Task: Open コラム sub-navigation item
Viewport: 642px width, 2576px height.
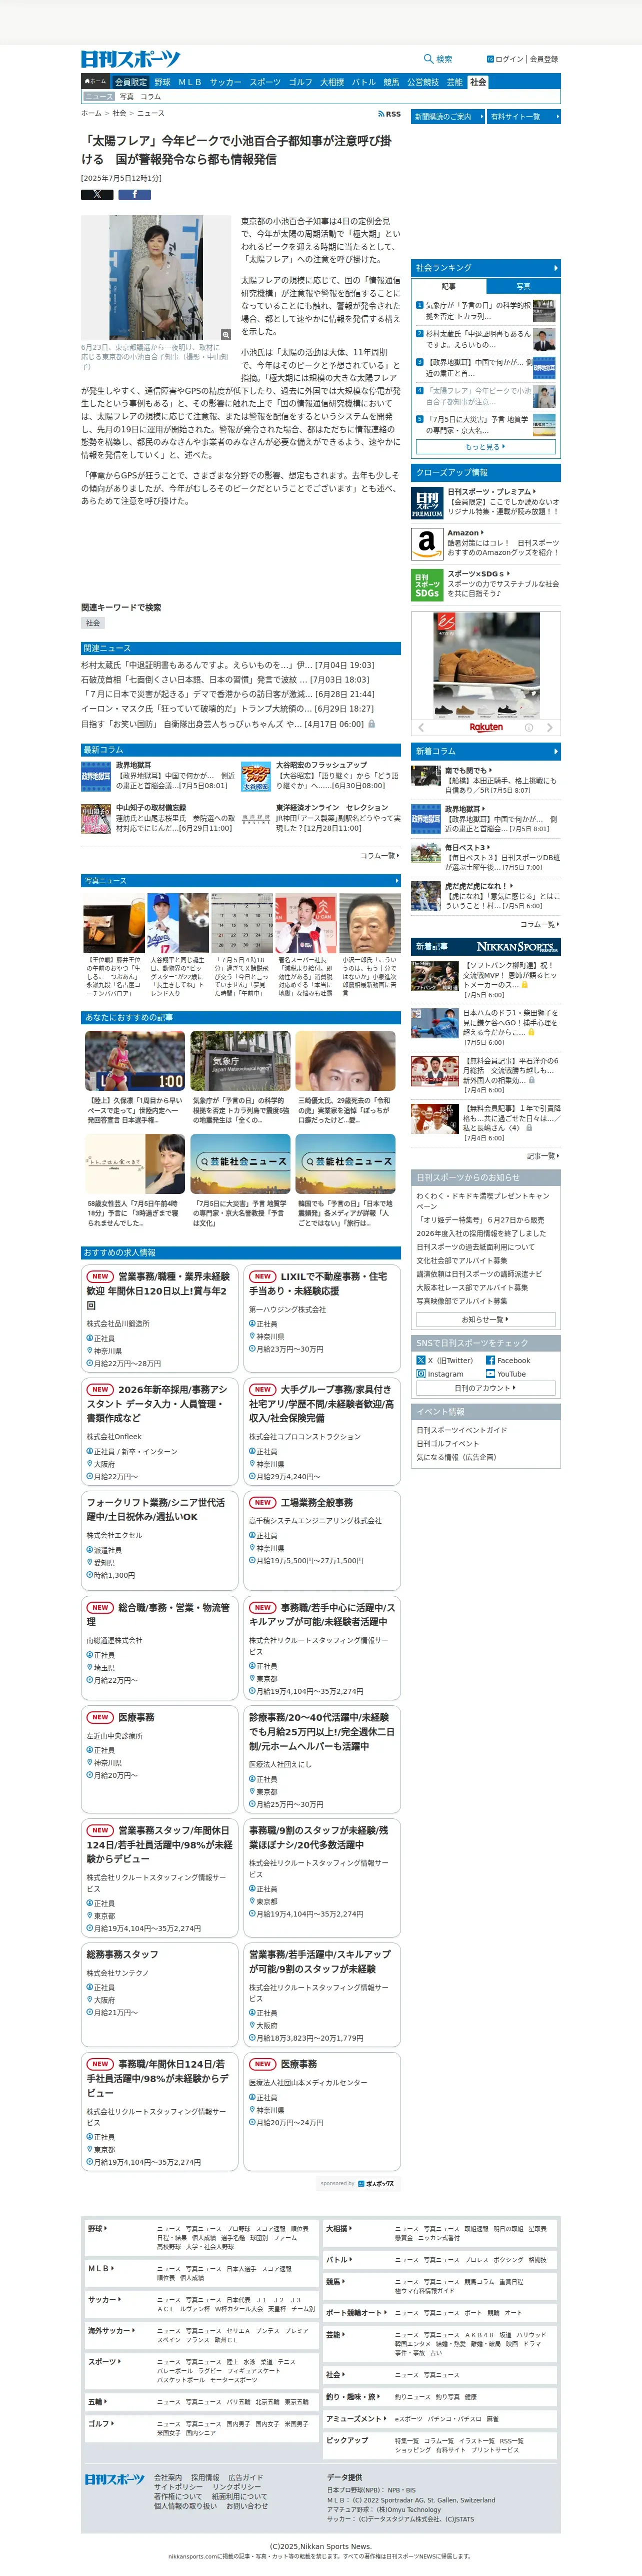Action: pos(150,97)
